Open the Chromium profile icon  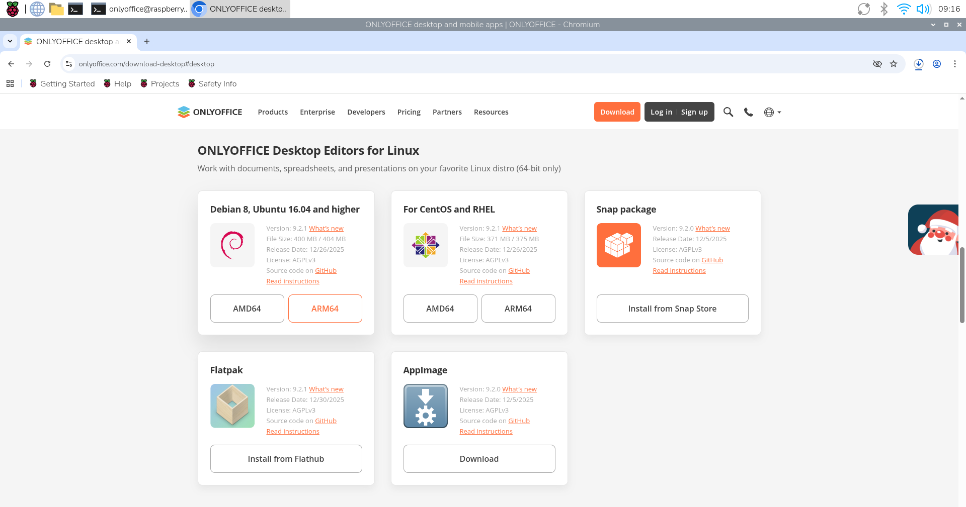point(937,64)
